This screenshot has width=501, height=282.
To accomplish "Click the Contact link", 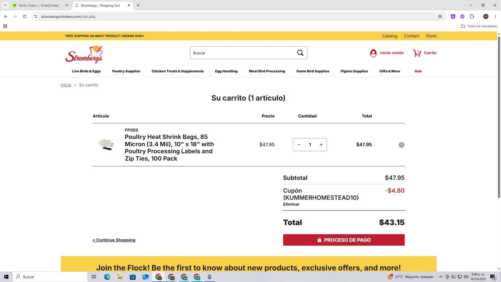I will click(x=411, y=36).
